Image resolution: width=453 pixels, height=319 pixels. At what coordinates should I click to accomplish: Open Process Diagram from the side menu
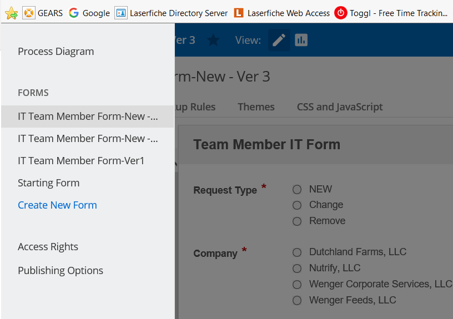56,52
